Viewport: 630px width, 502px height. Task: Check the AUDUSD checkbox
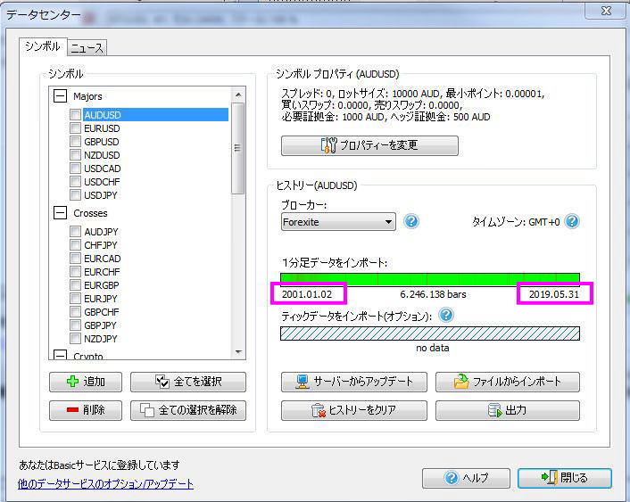click(x=75, y=114)
